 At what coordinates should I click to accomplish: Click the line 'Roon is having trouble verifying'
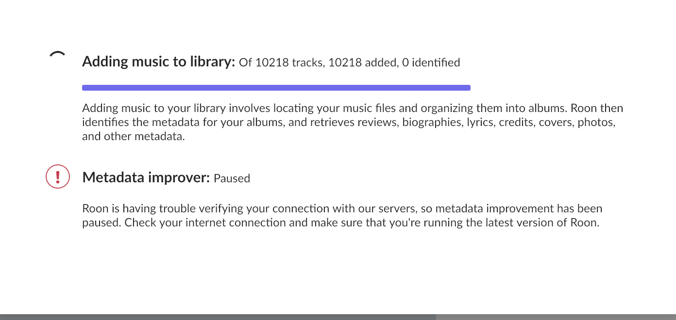coord(342,209)
